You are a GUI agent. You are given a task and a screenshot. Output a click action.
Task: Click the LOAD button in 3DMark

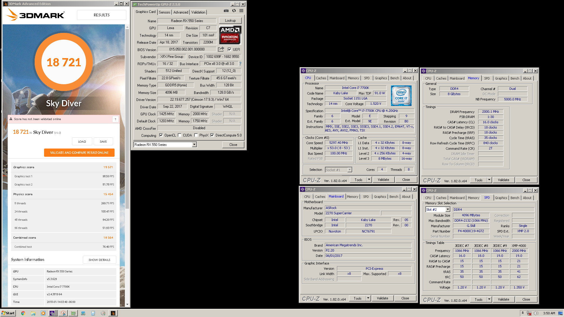coord(82,141)
